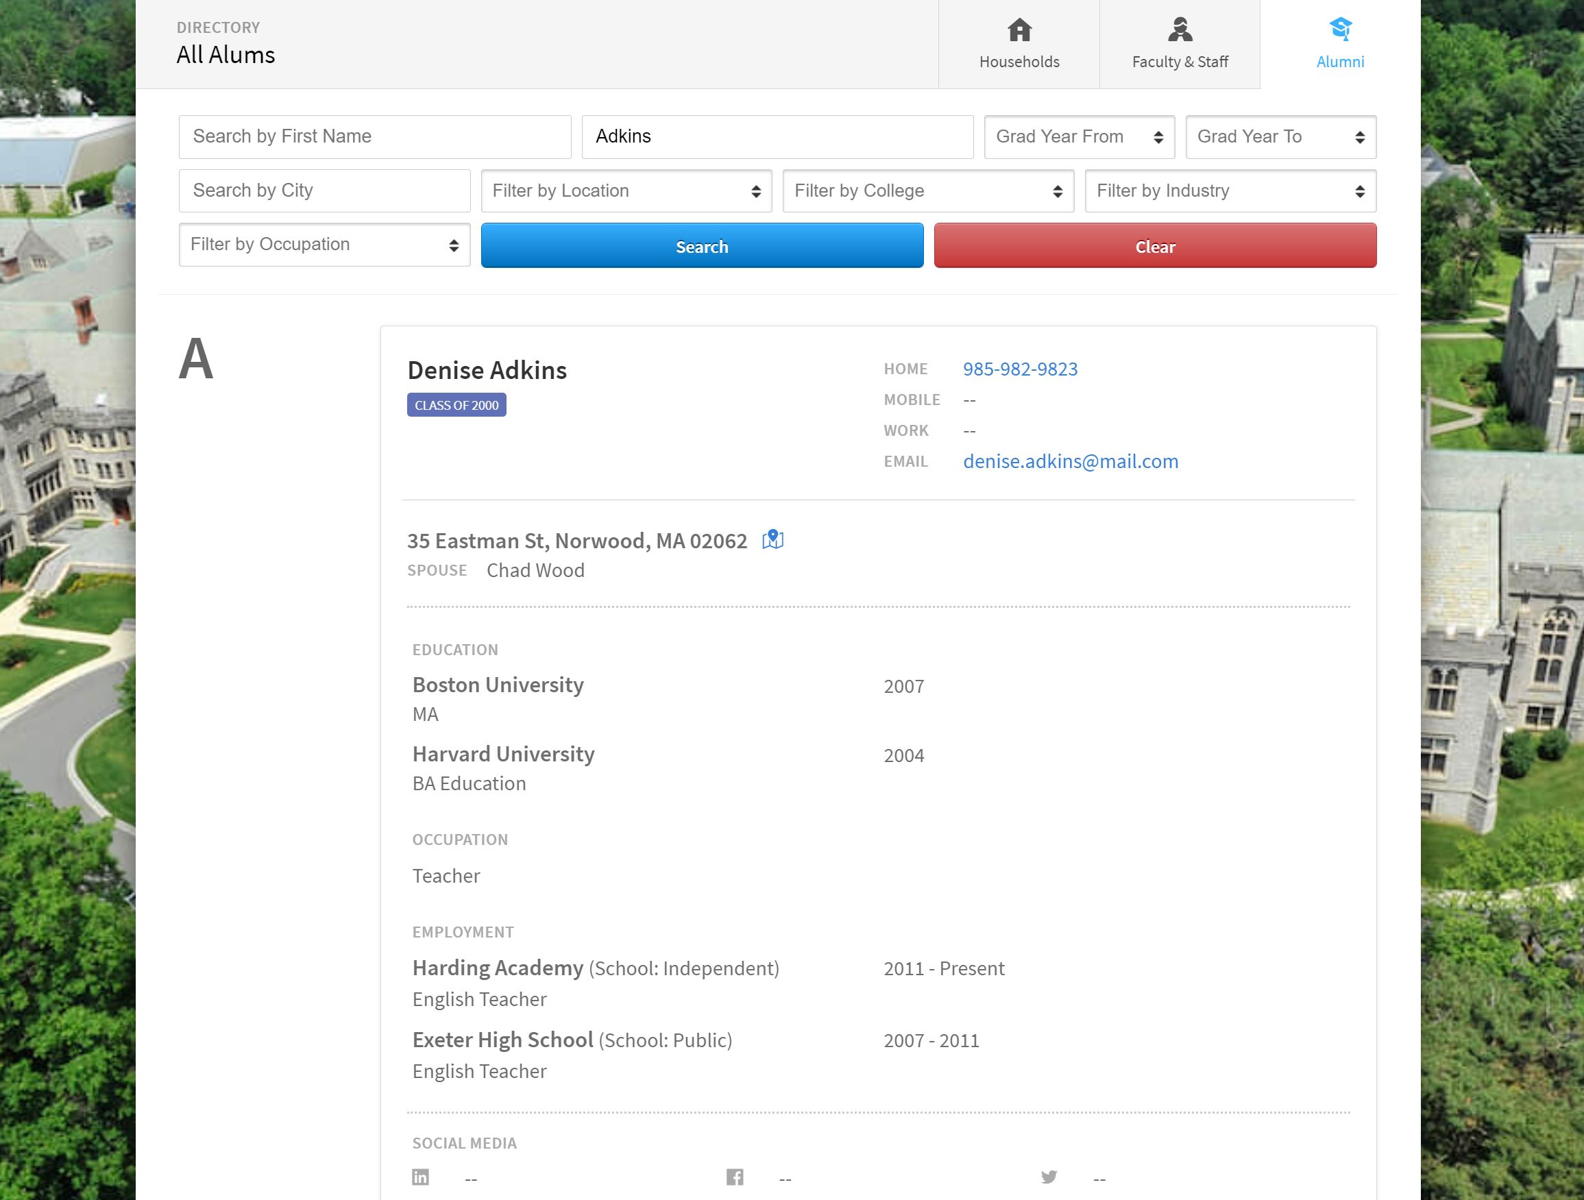Click the Households house icon
The width and height of the screenshot is (1584, 1200).
coord(1019,30)
